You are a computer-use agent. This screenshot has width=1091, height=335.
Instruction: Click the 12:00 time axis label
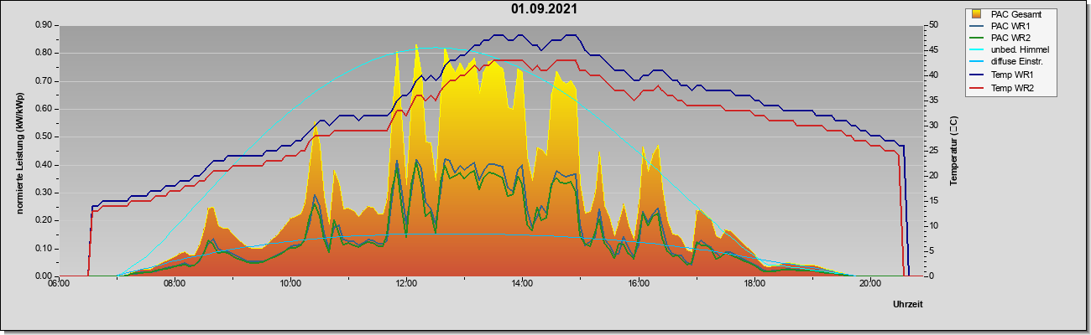point(406,283)
